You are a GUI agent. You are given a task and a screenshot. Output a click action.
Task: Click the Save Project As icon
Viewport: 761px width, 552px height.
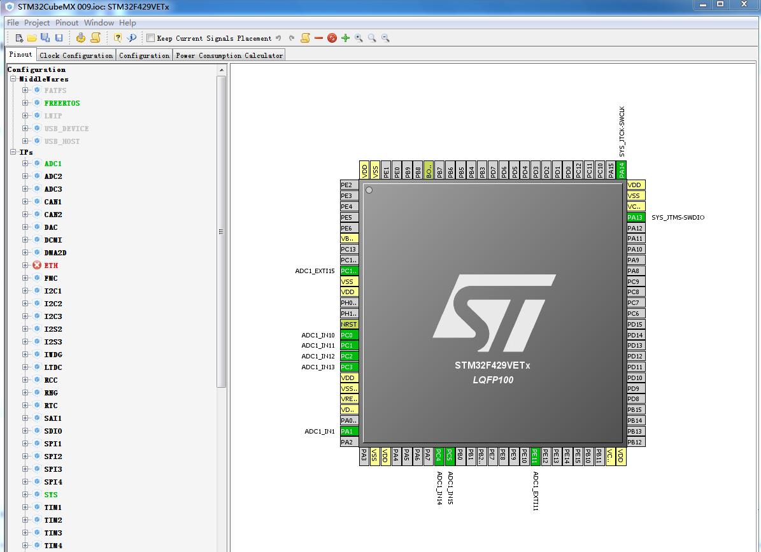[x=45, y=38]
